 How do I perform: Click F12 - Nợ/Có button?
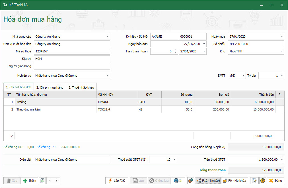coord(208,181)
